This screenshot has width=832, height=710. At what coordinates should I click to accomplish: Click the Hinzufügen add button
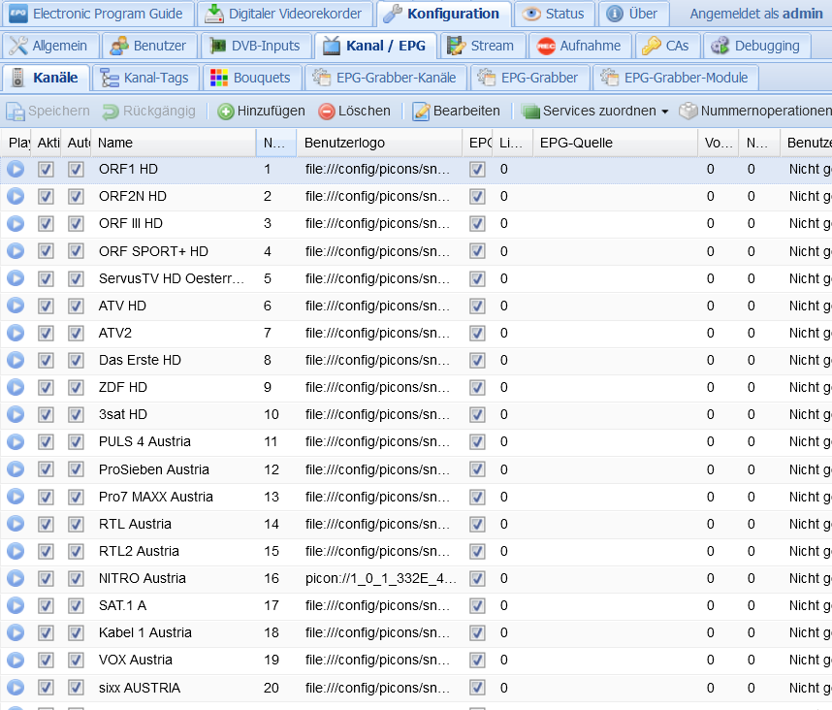[x=261, y=111]
